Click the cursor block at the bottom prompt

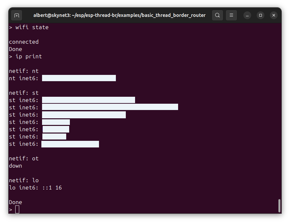click(17, 209)
